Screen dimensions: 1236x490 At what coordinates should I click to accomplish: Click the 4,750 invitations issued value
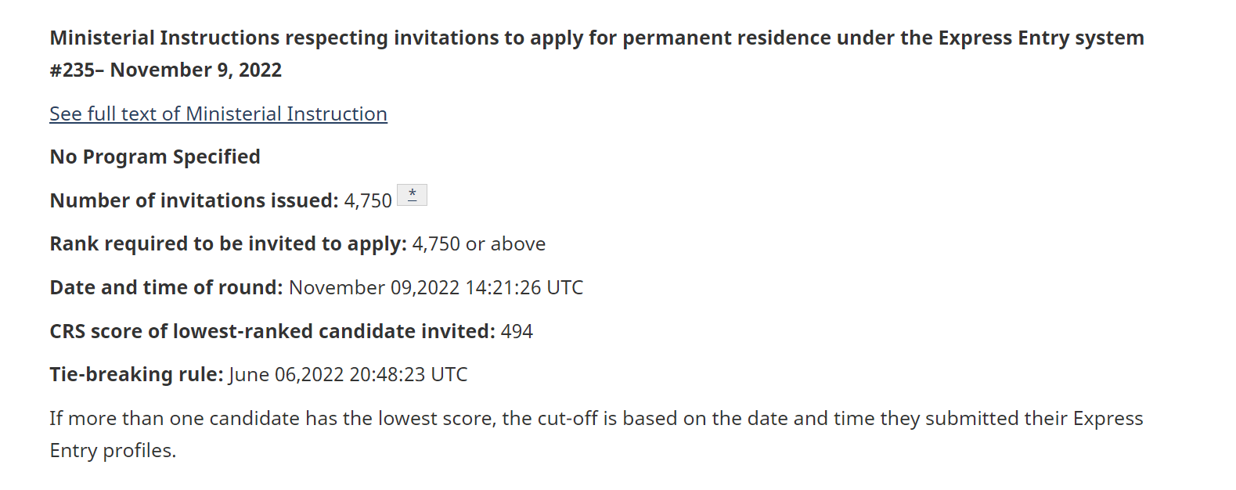368,201
